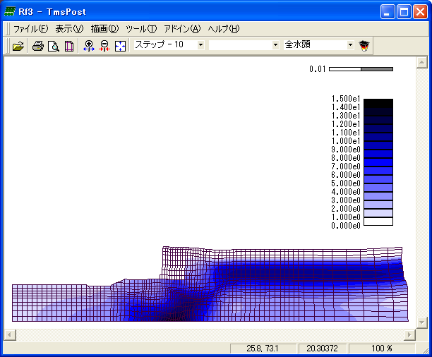Screen dimensions: 432x357
Task: Click the 100 % zoom status field
Action: (382, 349)
